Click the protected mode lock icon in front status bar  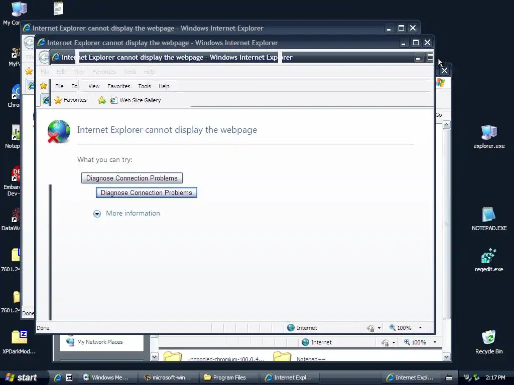pos(370,328)
